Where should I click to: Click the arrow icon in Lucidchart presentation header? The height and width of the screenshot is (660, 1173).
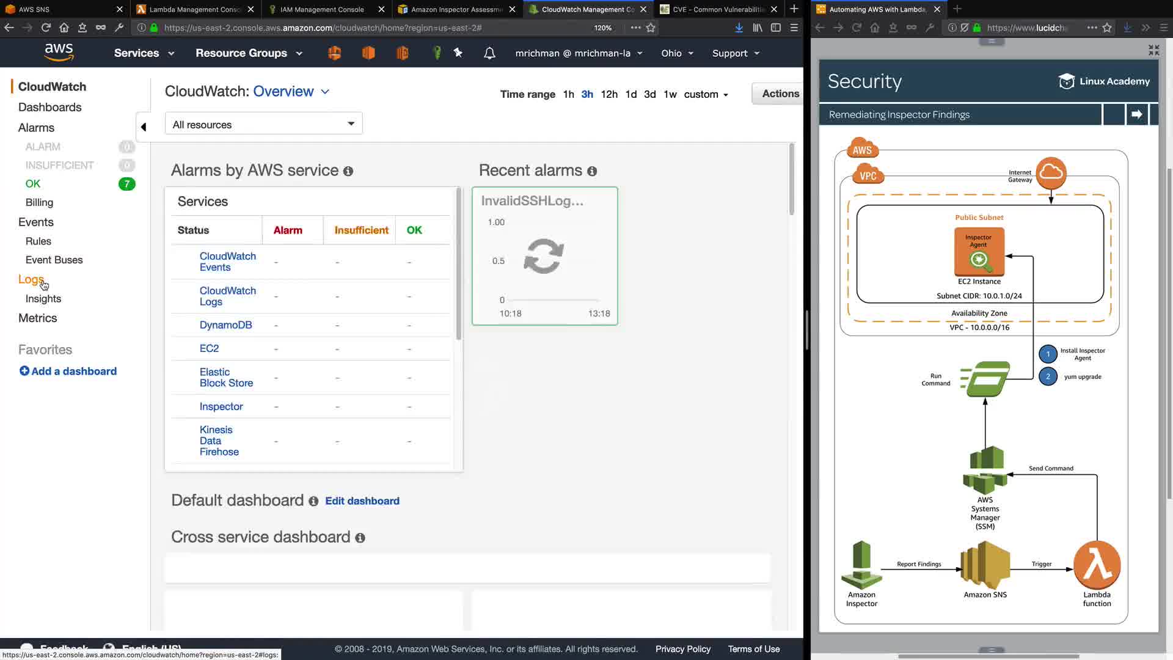click(x=1136, y=114)
